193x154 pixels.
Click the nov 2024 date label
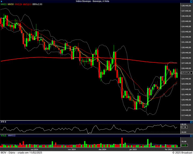pyautogui.click(x=72, y=149)
